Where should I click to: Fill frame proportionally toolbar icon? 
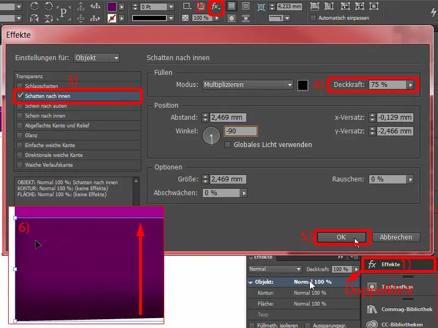point(315,6)
